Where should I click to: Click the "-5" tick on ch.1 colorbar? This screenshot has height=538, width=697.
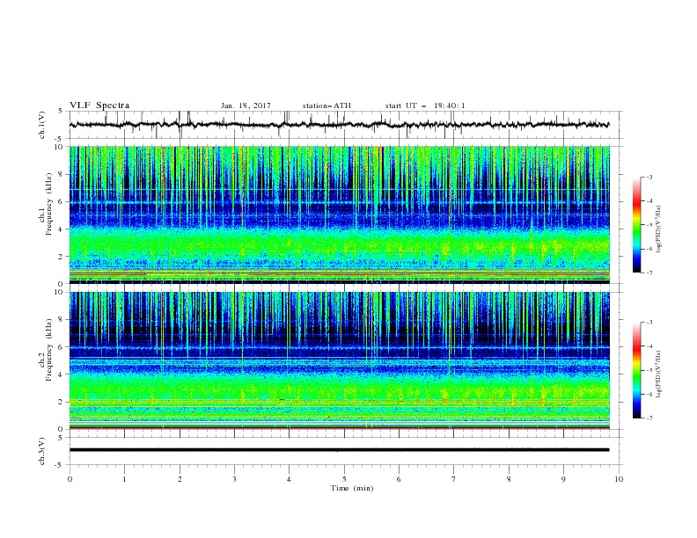[649, 225]
